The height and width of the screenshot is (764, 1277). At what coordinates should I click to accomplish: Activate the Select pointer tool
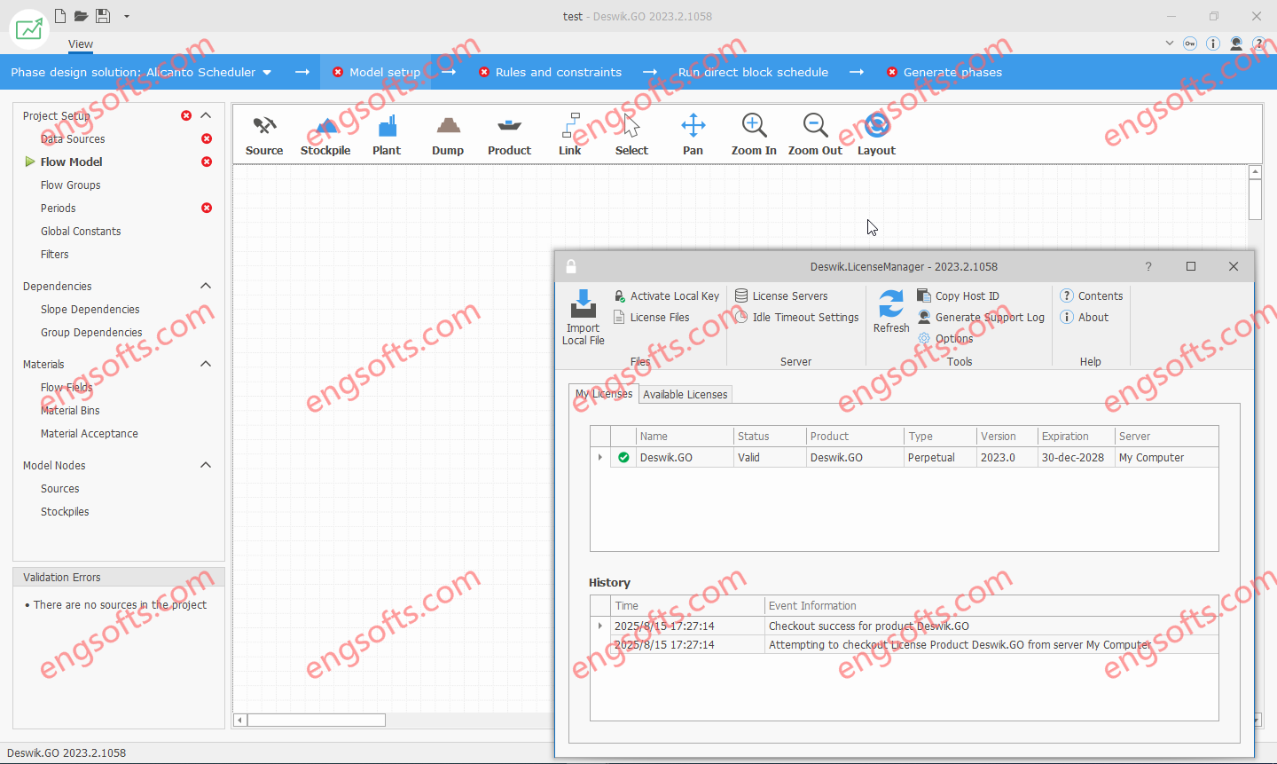pyautogui.click(x=631, y=135)
